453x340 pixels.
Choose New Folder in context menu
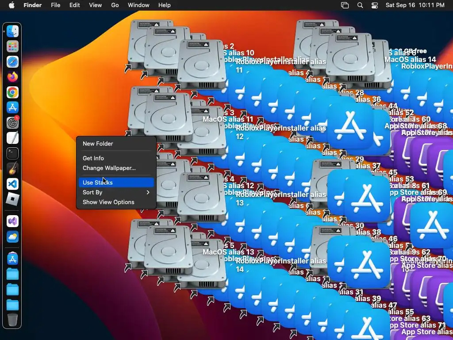[x=116, y=144]
